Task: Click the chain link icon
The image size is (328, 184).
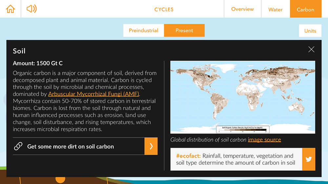Action: click(18, 146)
